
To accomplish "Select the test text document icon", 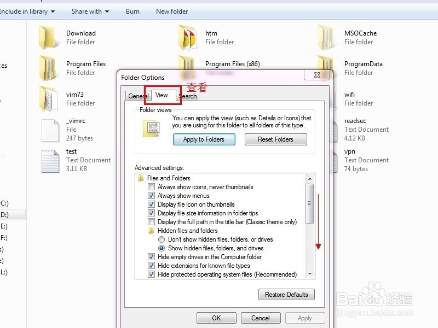I will [50, 161].
